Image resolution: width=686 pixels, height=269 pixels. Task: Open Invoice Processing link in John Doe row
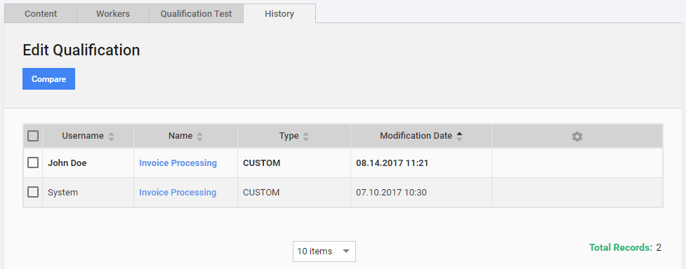pos(178,163)
